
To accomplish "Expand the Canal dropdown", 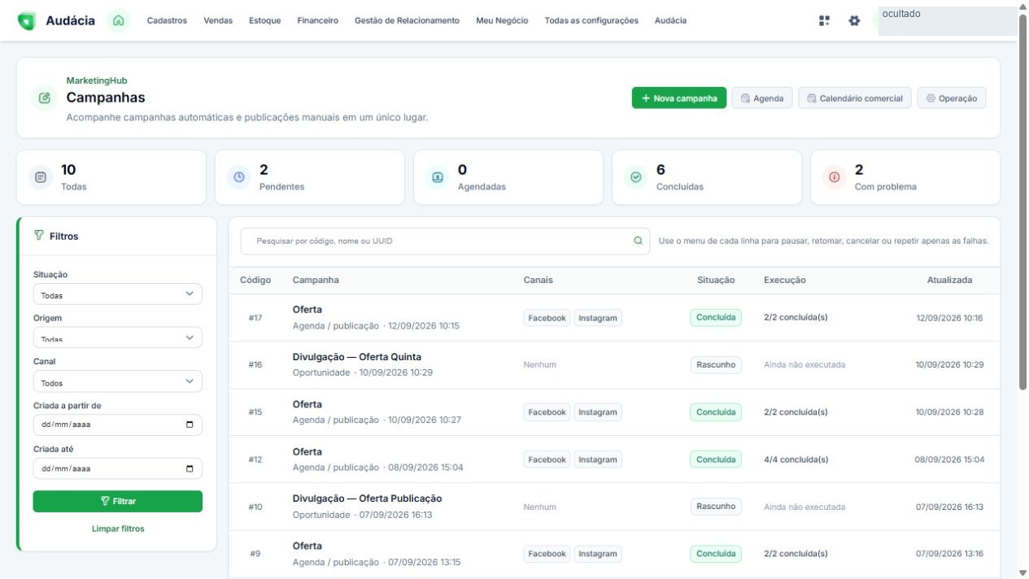I will 118,381.
